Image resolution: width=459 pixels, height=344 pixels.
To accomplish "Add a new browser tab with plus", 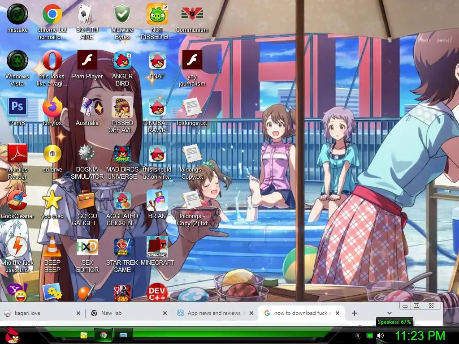I will 355,313.
